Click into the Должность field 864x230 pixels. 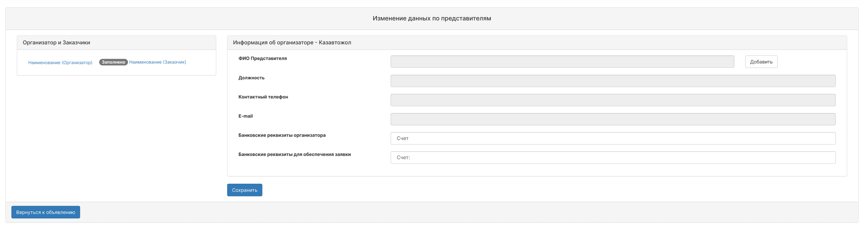point(612,81)
